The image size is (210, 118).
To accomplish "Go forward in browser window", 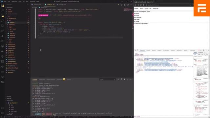I will pyautogui.click(x=138, y=5).
